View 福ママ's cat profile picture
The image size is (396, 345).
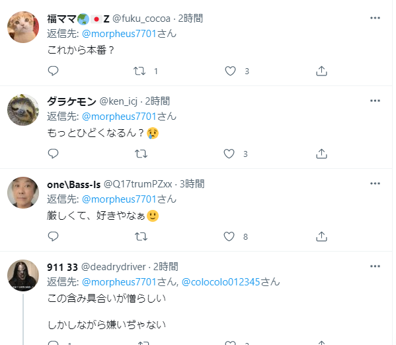[23, 27]
